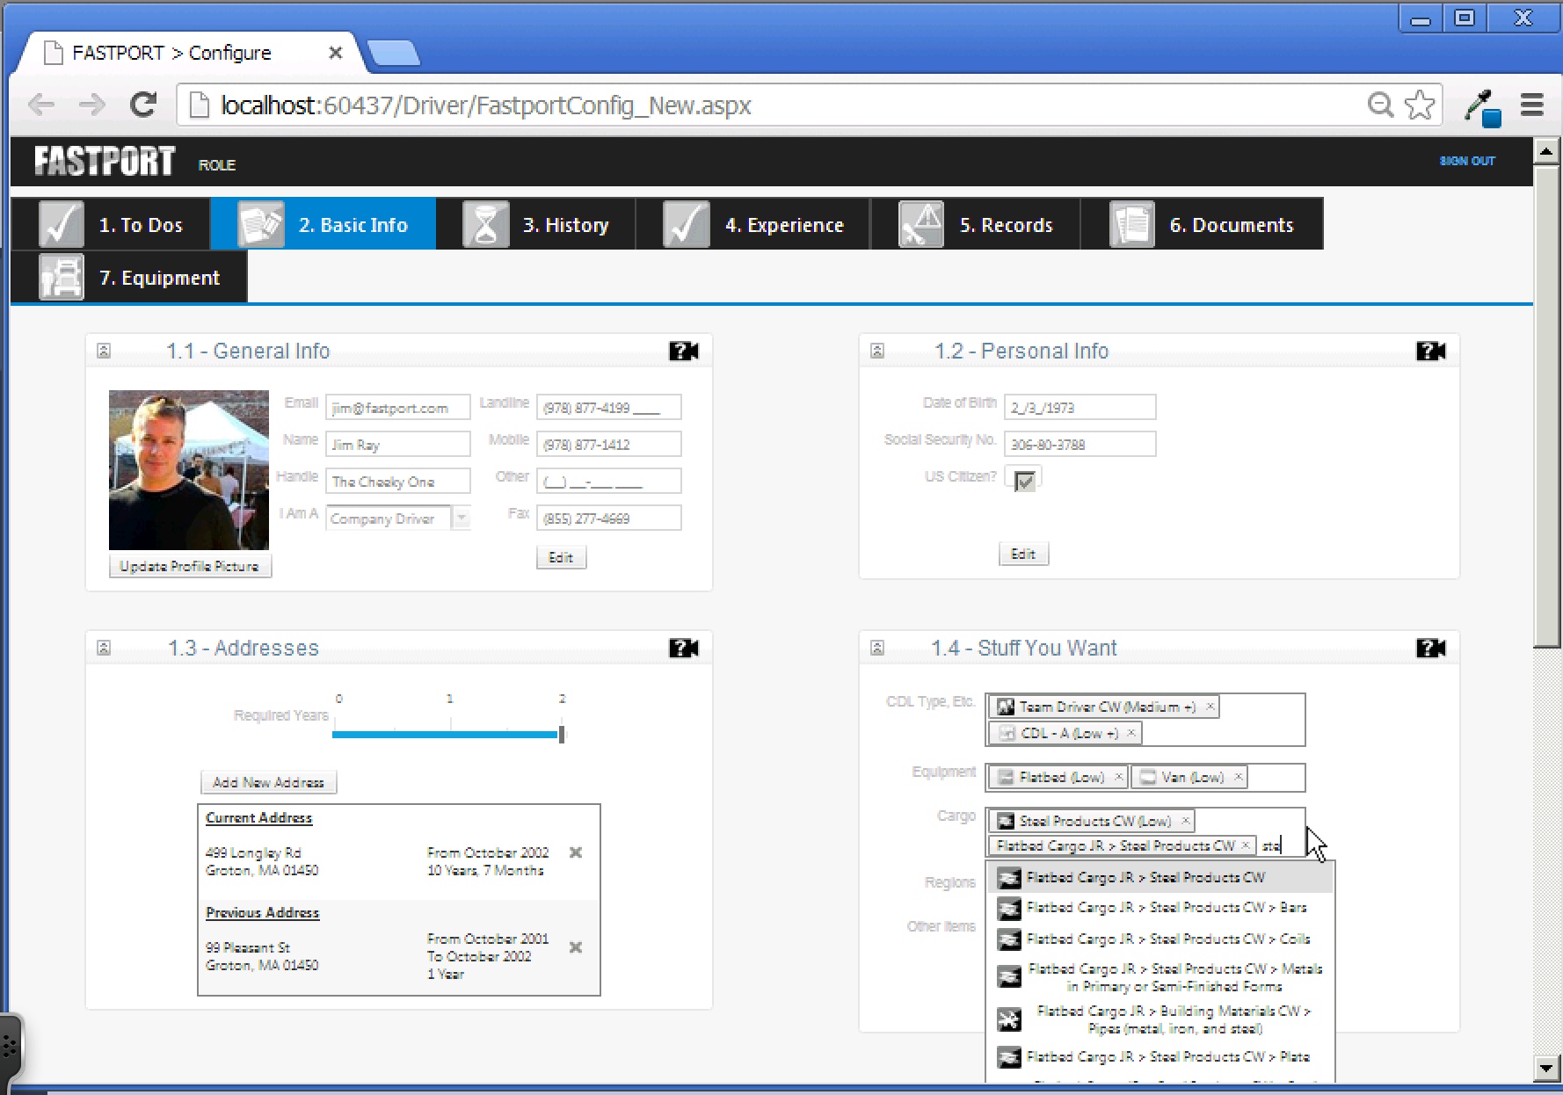
Task: Select the 2. Basic Info tab
Action: coord(324,224)
